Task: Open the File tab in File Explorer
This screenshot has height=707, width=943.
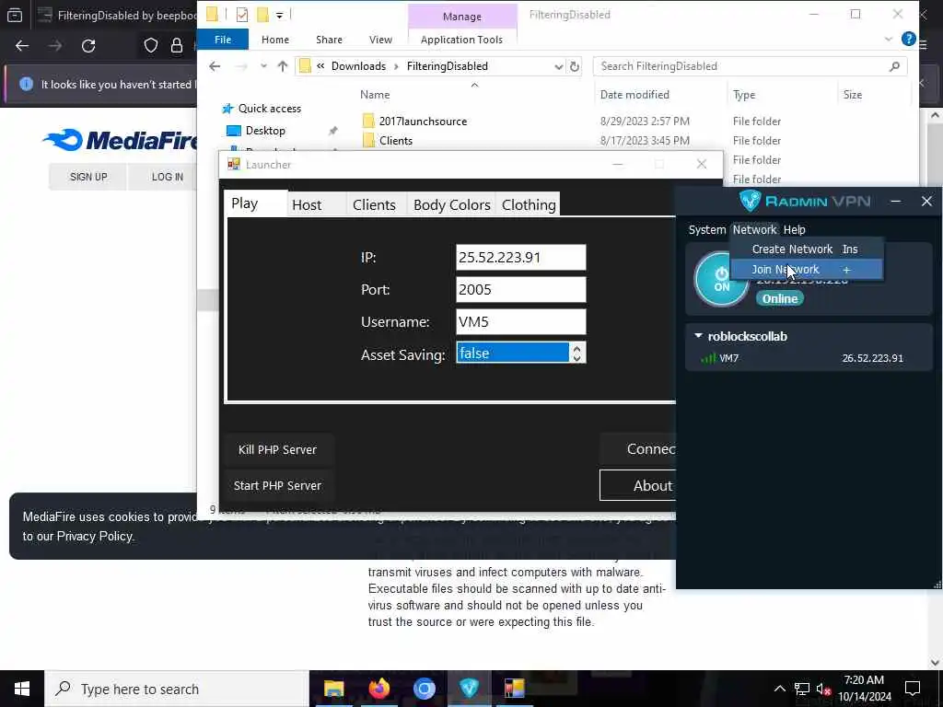Action: [223, 40]
